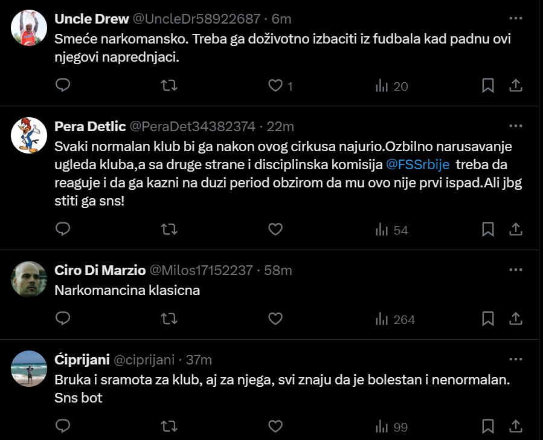Like Uncle Drew's tweet
The width and height of the screenshot is (543, 440).
tap(275, 86)
